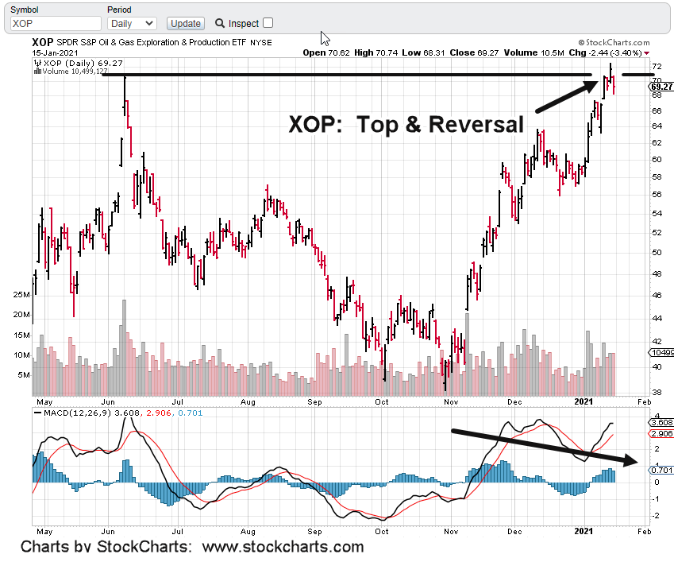Click the XOP candlestick legend icon

(x=37, y=62)
